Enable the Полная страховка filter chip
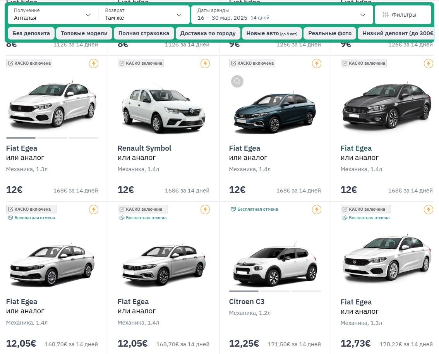This screenshot has height=354, width=439. 144,33
